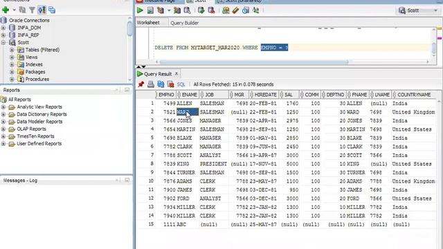Click the DEPTNO column header
Viewport: 443px width, 249px height.
coord(334,95)
